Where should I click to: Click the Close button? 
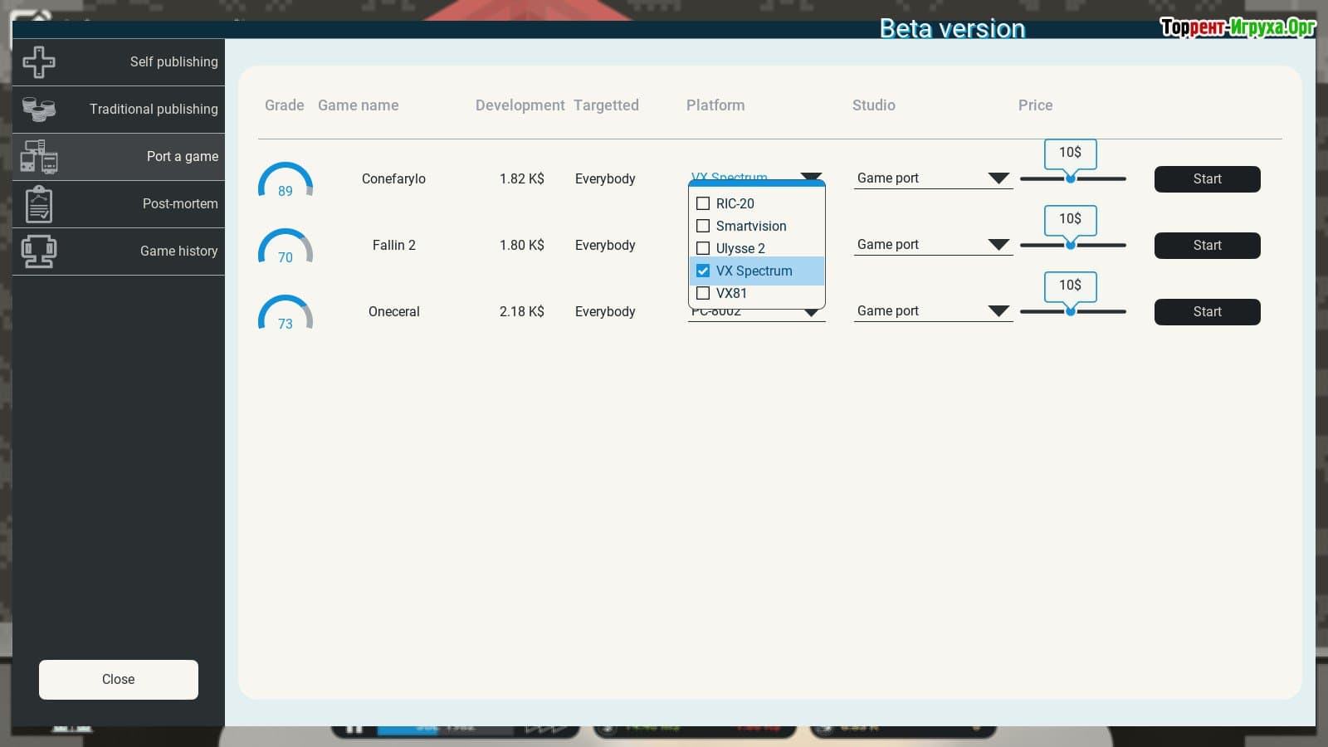coord(119,679)
